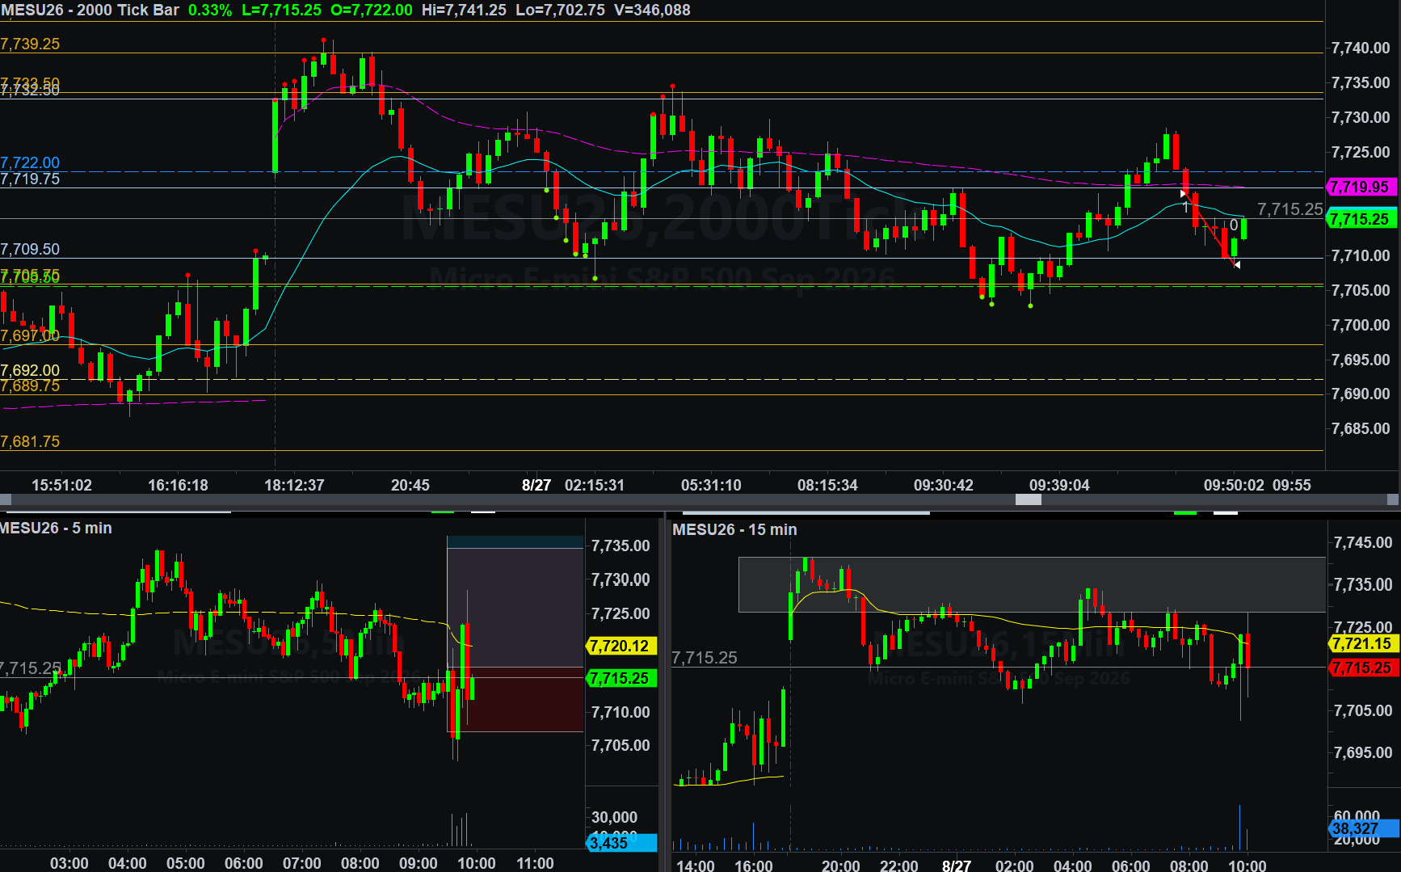Click the 7,681.75 level label near the bottom
This screenshot has height=872, width=1401.
[30, 442]
